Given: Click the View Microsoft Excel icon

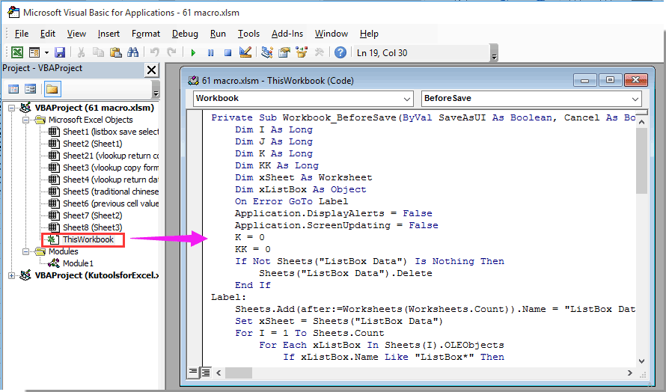Looking at the screenshot, I should (x=16, y=52).
